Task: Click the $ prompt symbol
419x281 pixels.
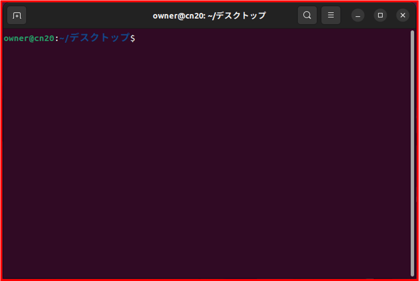Action: coord(133,38)
